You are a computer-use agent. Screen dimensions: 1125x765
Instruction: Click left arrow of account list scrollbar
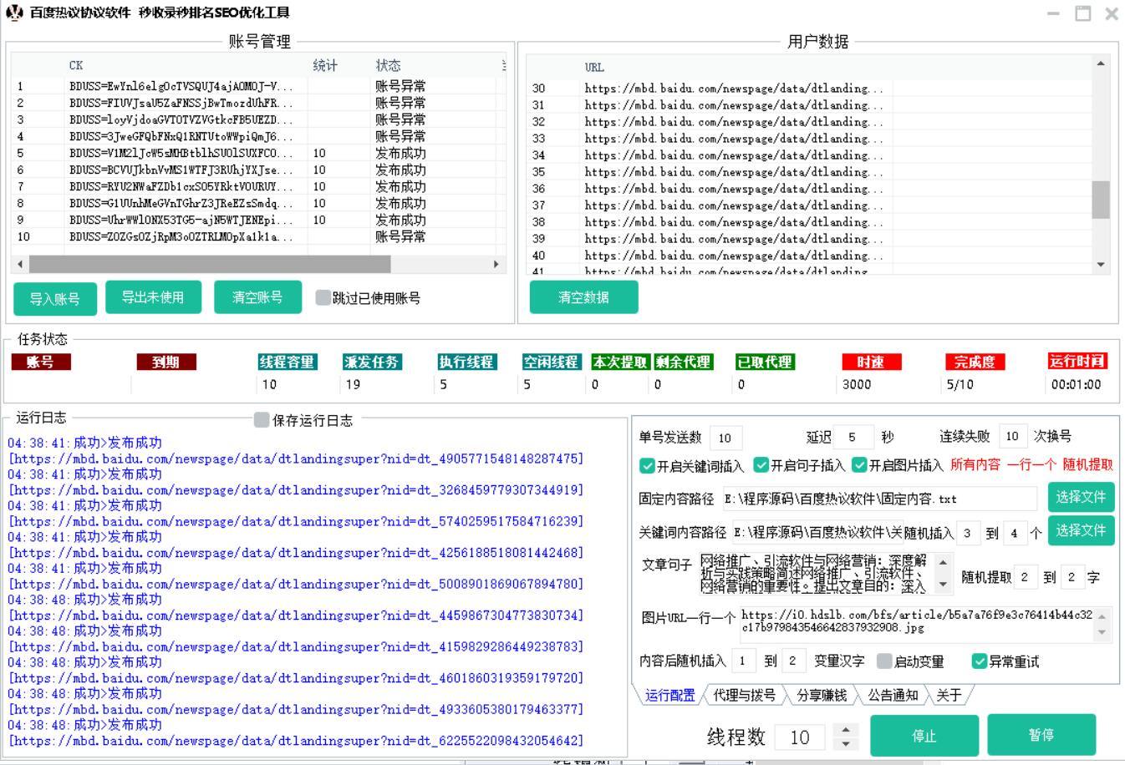pyautogui.click(x=20, y=264)
